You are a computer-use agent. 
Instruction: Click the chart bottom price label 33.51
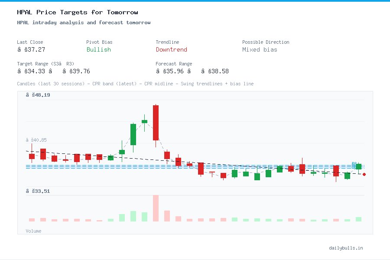(38, 191)
